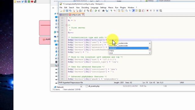Toggle the indent guide toolbar button

(133, 11)
